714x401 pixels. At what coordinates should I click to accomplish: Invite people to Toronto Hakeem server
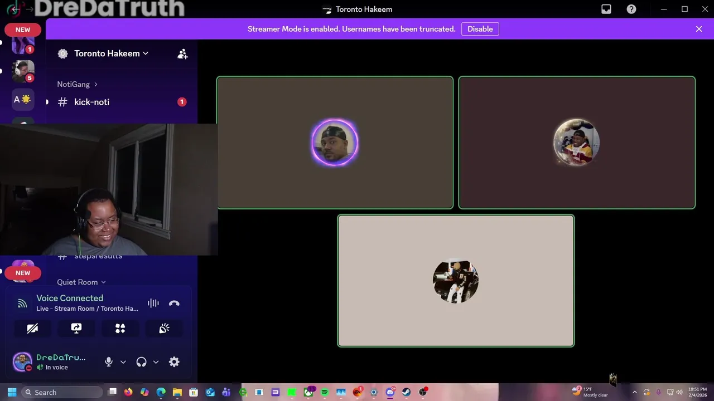[182, 53]
